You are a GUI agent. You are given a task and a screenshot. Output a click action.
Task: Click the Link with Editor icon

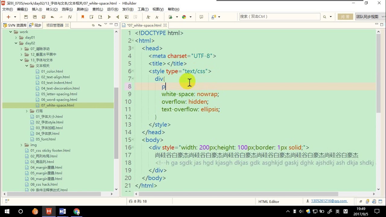[x=100, y=25]
